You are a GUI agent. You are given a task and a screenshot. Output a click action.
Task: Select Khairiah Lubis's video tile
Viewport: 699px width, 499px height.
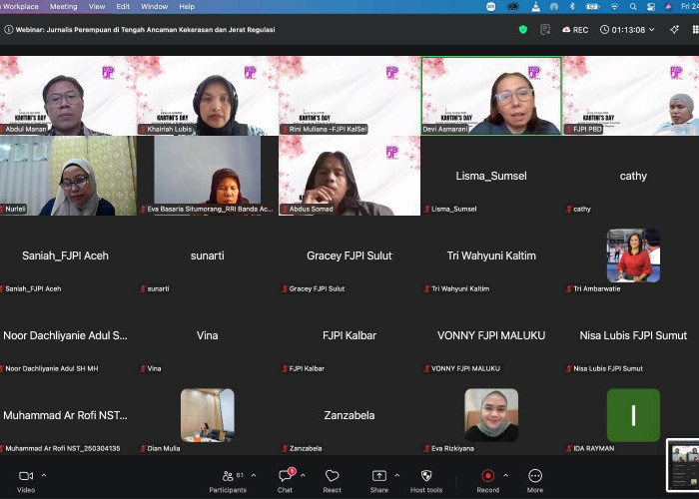coord(208,96)
